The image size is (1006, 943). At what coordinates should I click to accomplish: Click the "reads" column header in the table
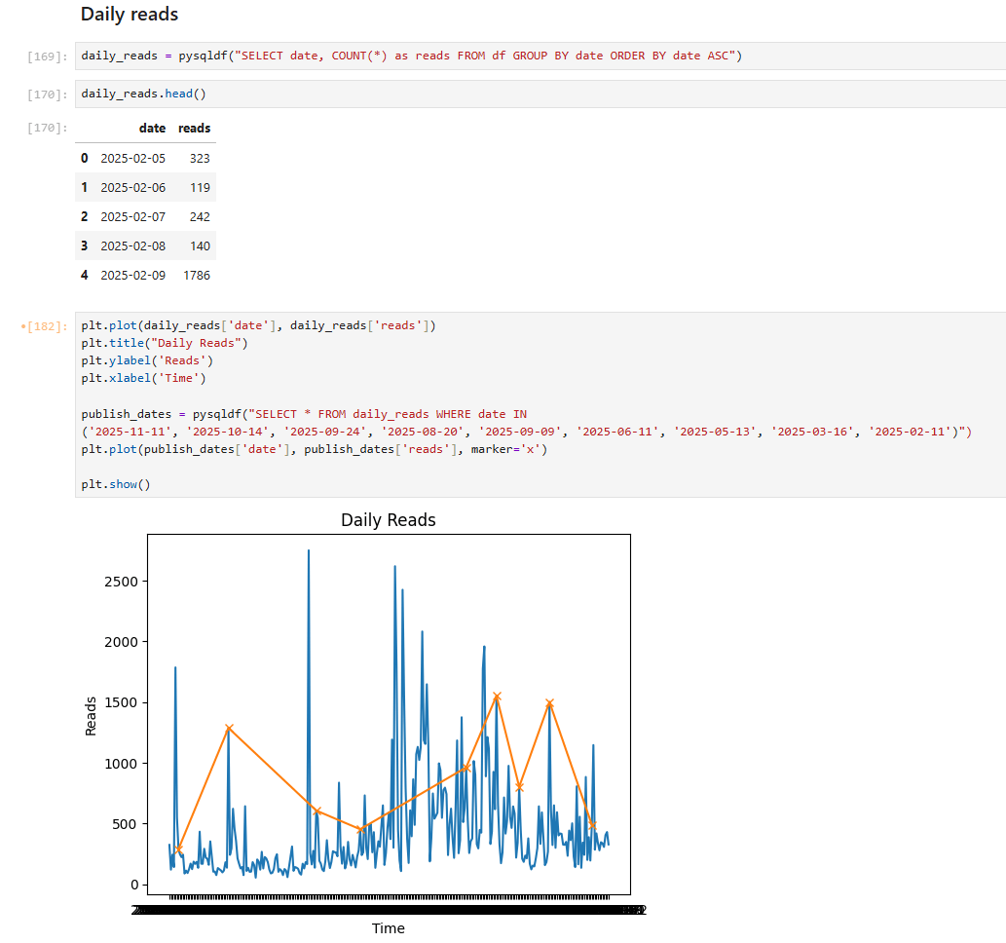[x=194, y=128]
